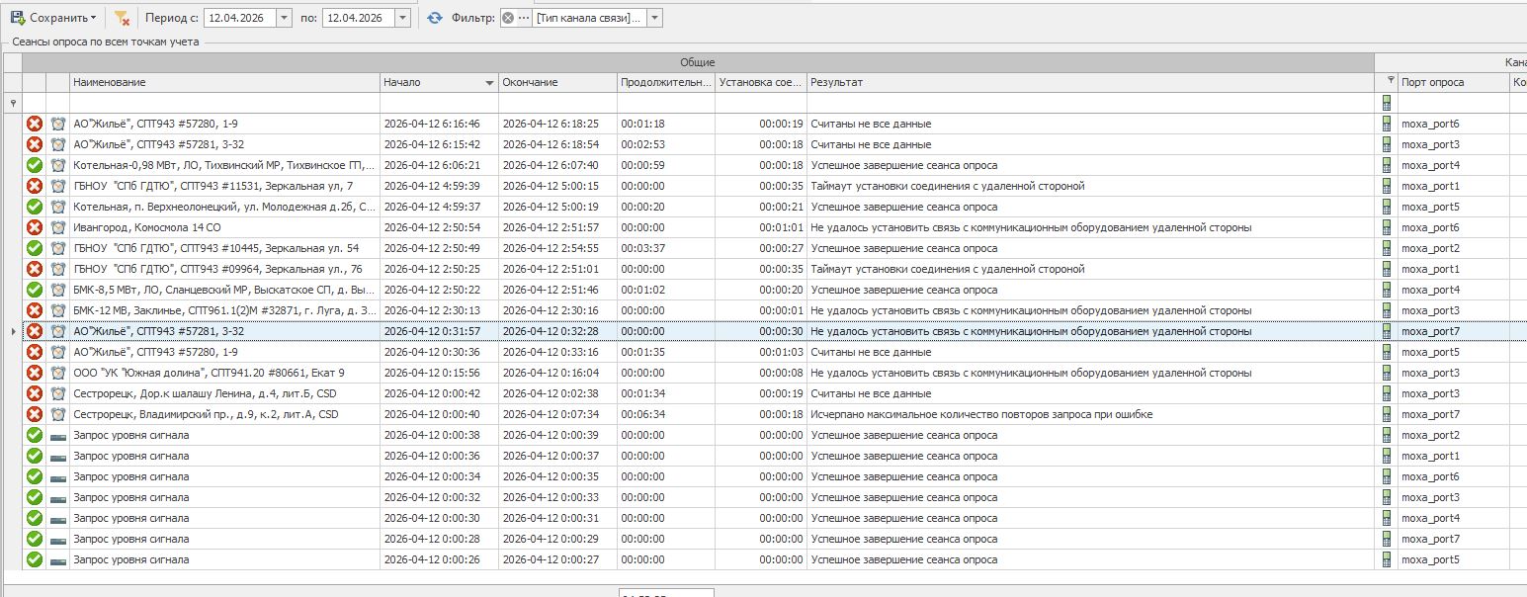Click the error status icon for Ивангород row
Image resolution: width=1527 pixels, height=597 pixels.
(x=35, y=227)
